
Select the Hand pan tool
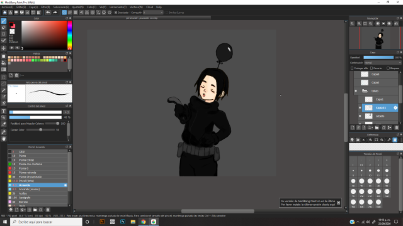pos(4,139)
